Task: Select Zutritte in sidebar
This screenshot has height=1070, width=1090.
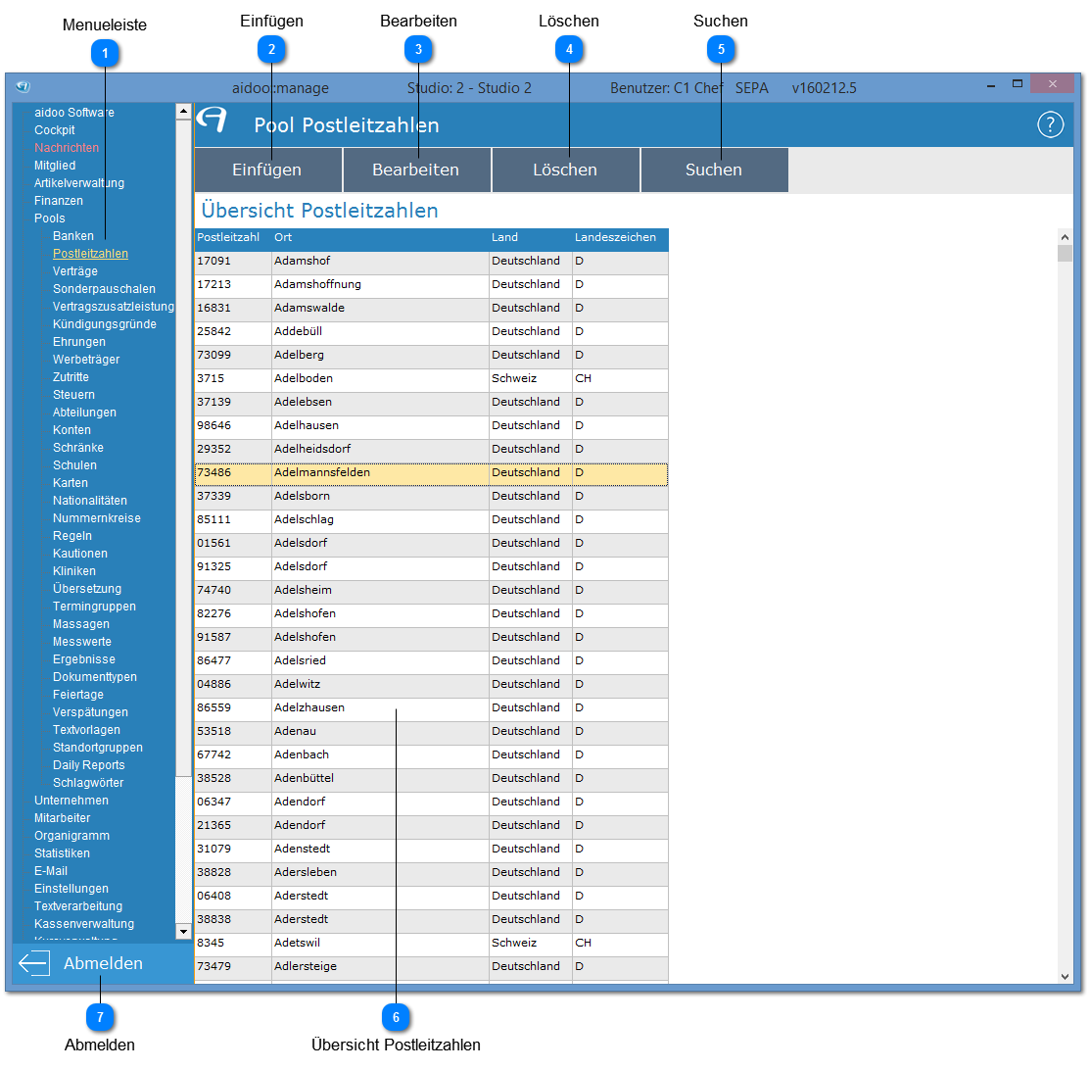Action: pos(71,377)
